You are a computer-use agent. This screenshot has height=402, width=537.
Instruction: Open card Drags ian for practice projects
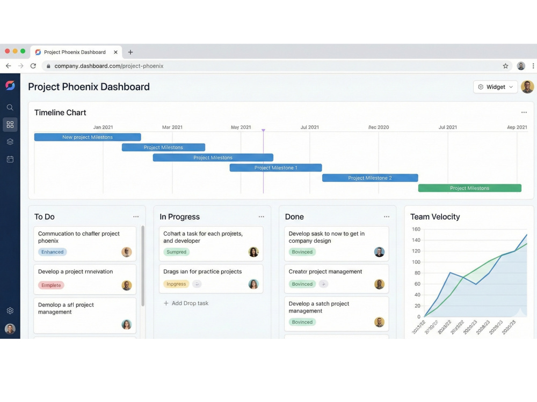click(x=211, y=279)
